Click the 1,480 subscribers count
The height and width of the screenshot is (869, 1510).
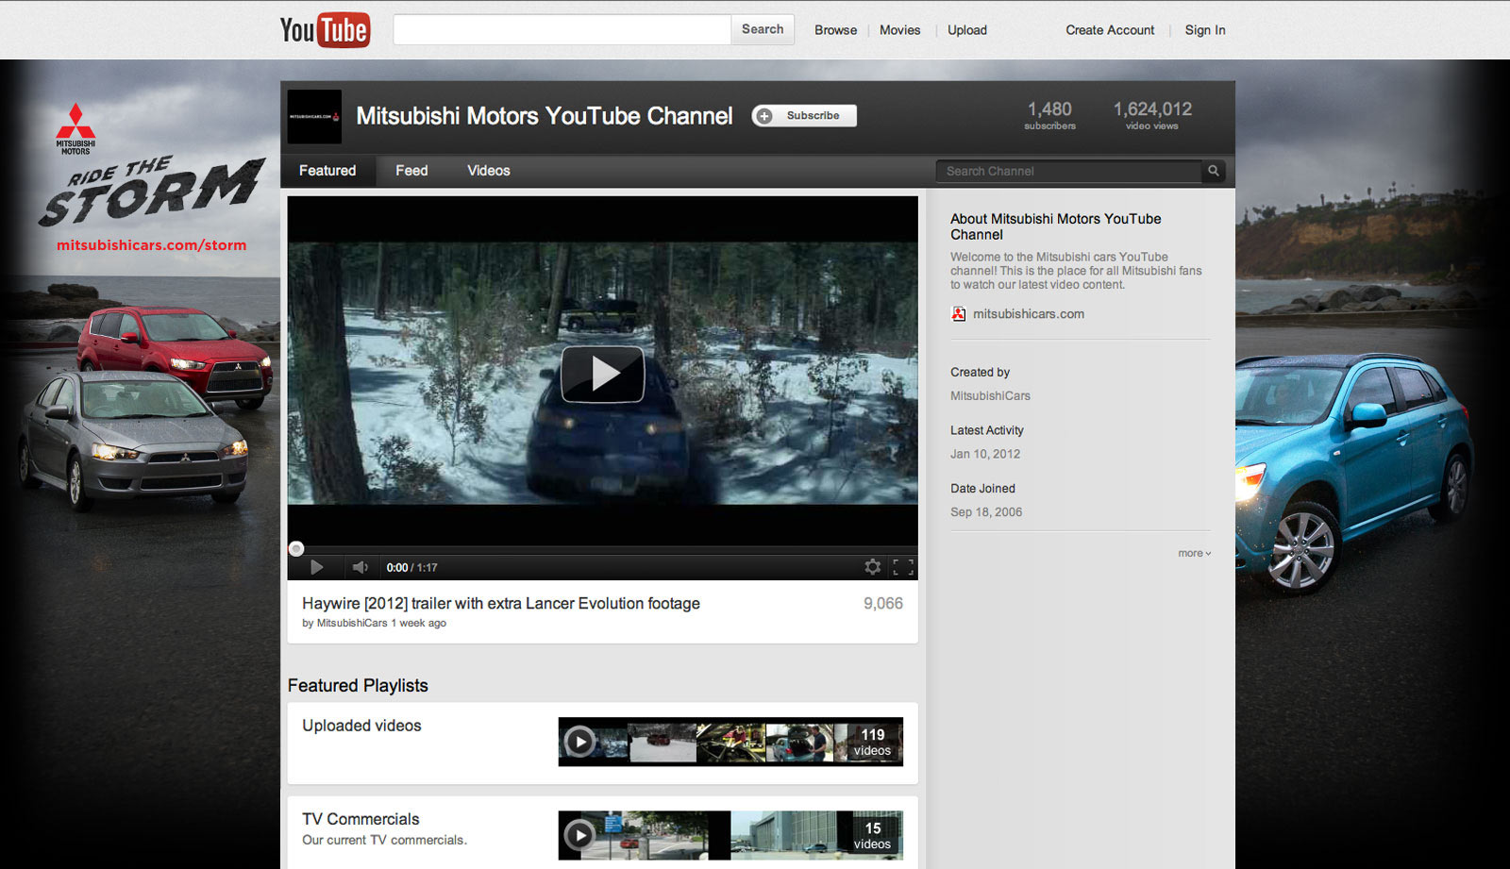click(1049, 115)
